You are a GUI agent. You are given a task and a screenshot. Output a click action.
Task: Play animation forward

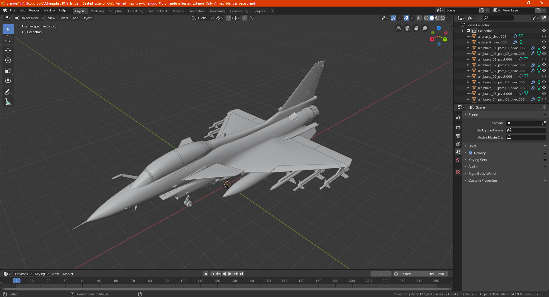pos(230,274)
